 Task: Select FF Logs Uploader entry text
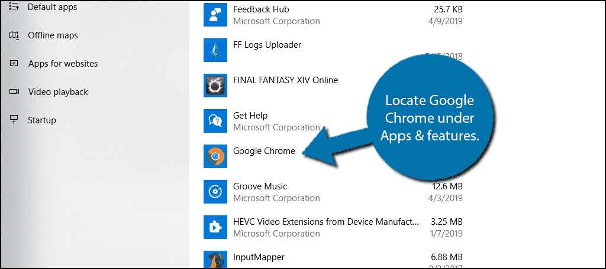[x=267, y=45]
